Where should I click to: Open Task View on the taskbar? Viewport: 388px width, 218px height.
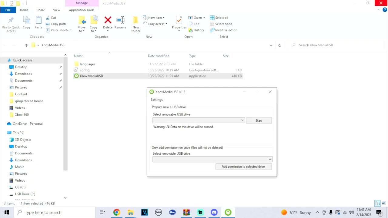102,212
